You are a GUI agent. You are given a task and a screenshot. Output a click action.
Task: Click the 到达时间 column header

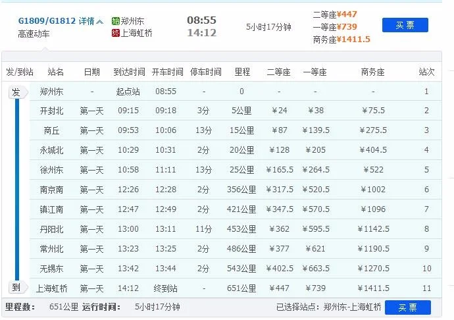(129, 72)
